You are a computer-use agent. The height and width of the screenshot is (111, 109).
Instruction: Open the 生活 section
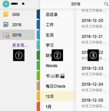point(58,35)
